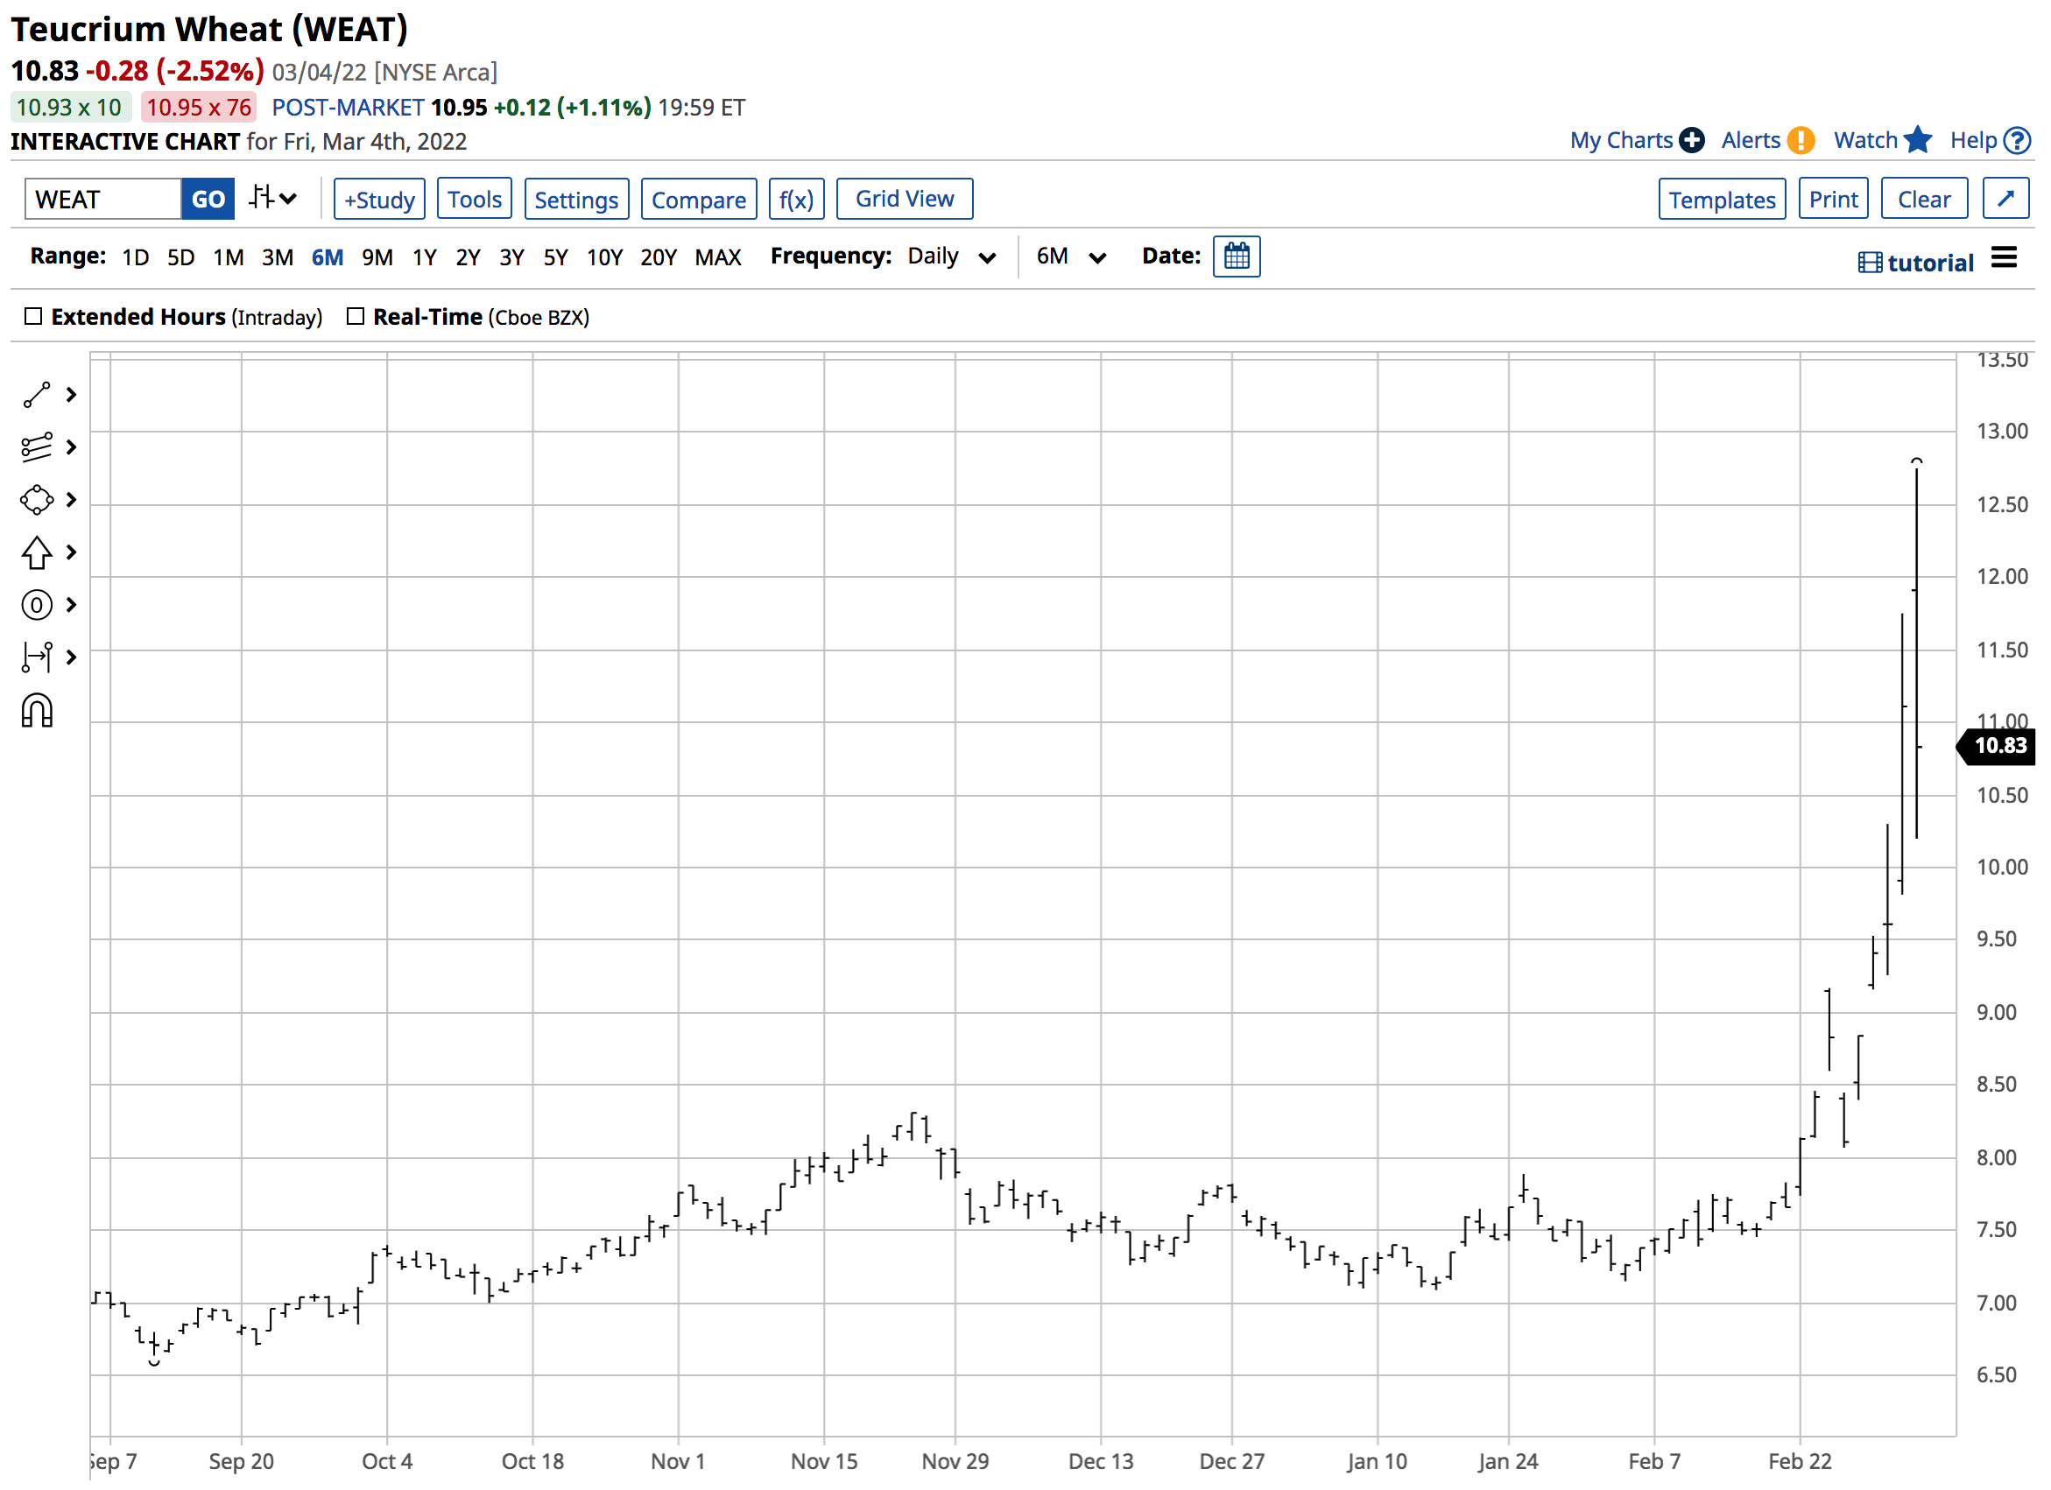Image resolution: width=2051 pixels, height=1490 pixels.
Task: Select the 9M range
Action: pos(377,257)
